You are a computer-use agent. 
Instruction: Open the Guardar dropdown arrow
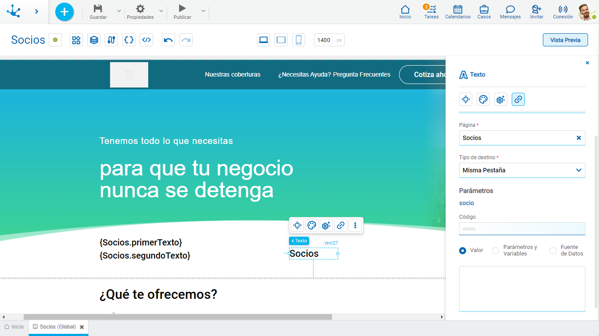pyautogui.click(x=119, y=11)
